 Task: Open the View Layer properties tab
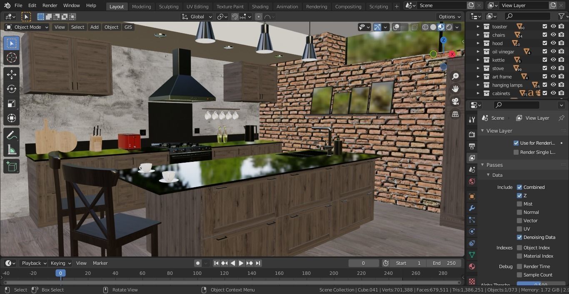coord(472,158)
